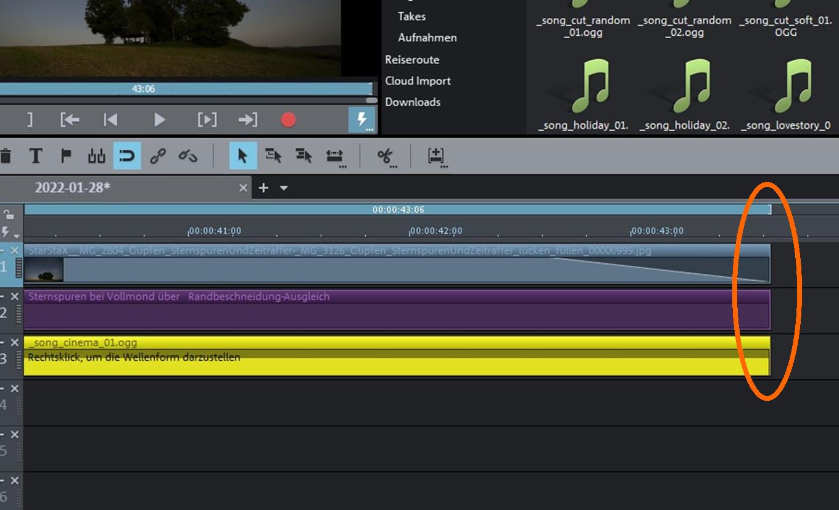This screenshot has height=510, width=839.
Task: Select the Title (T) tool
Action: [x=36, y=156]
